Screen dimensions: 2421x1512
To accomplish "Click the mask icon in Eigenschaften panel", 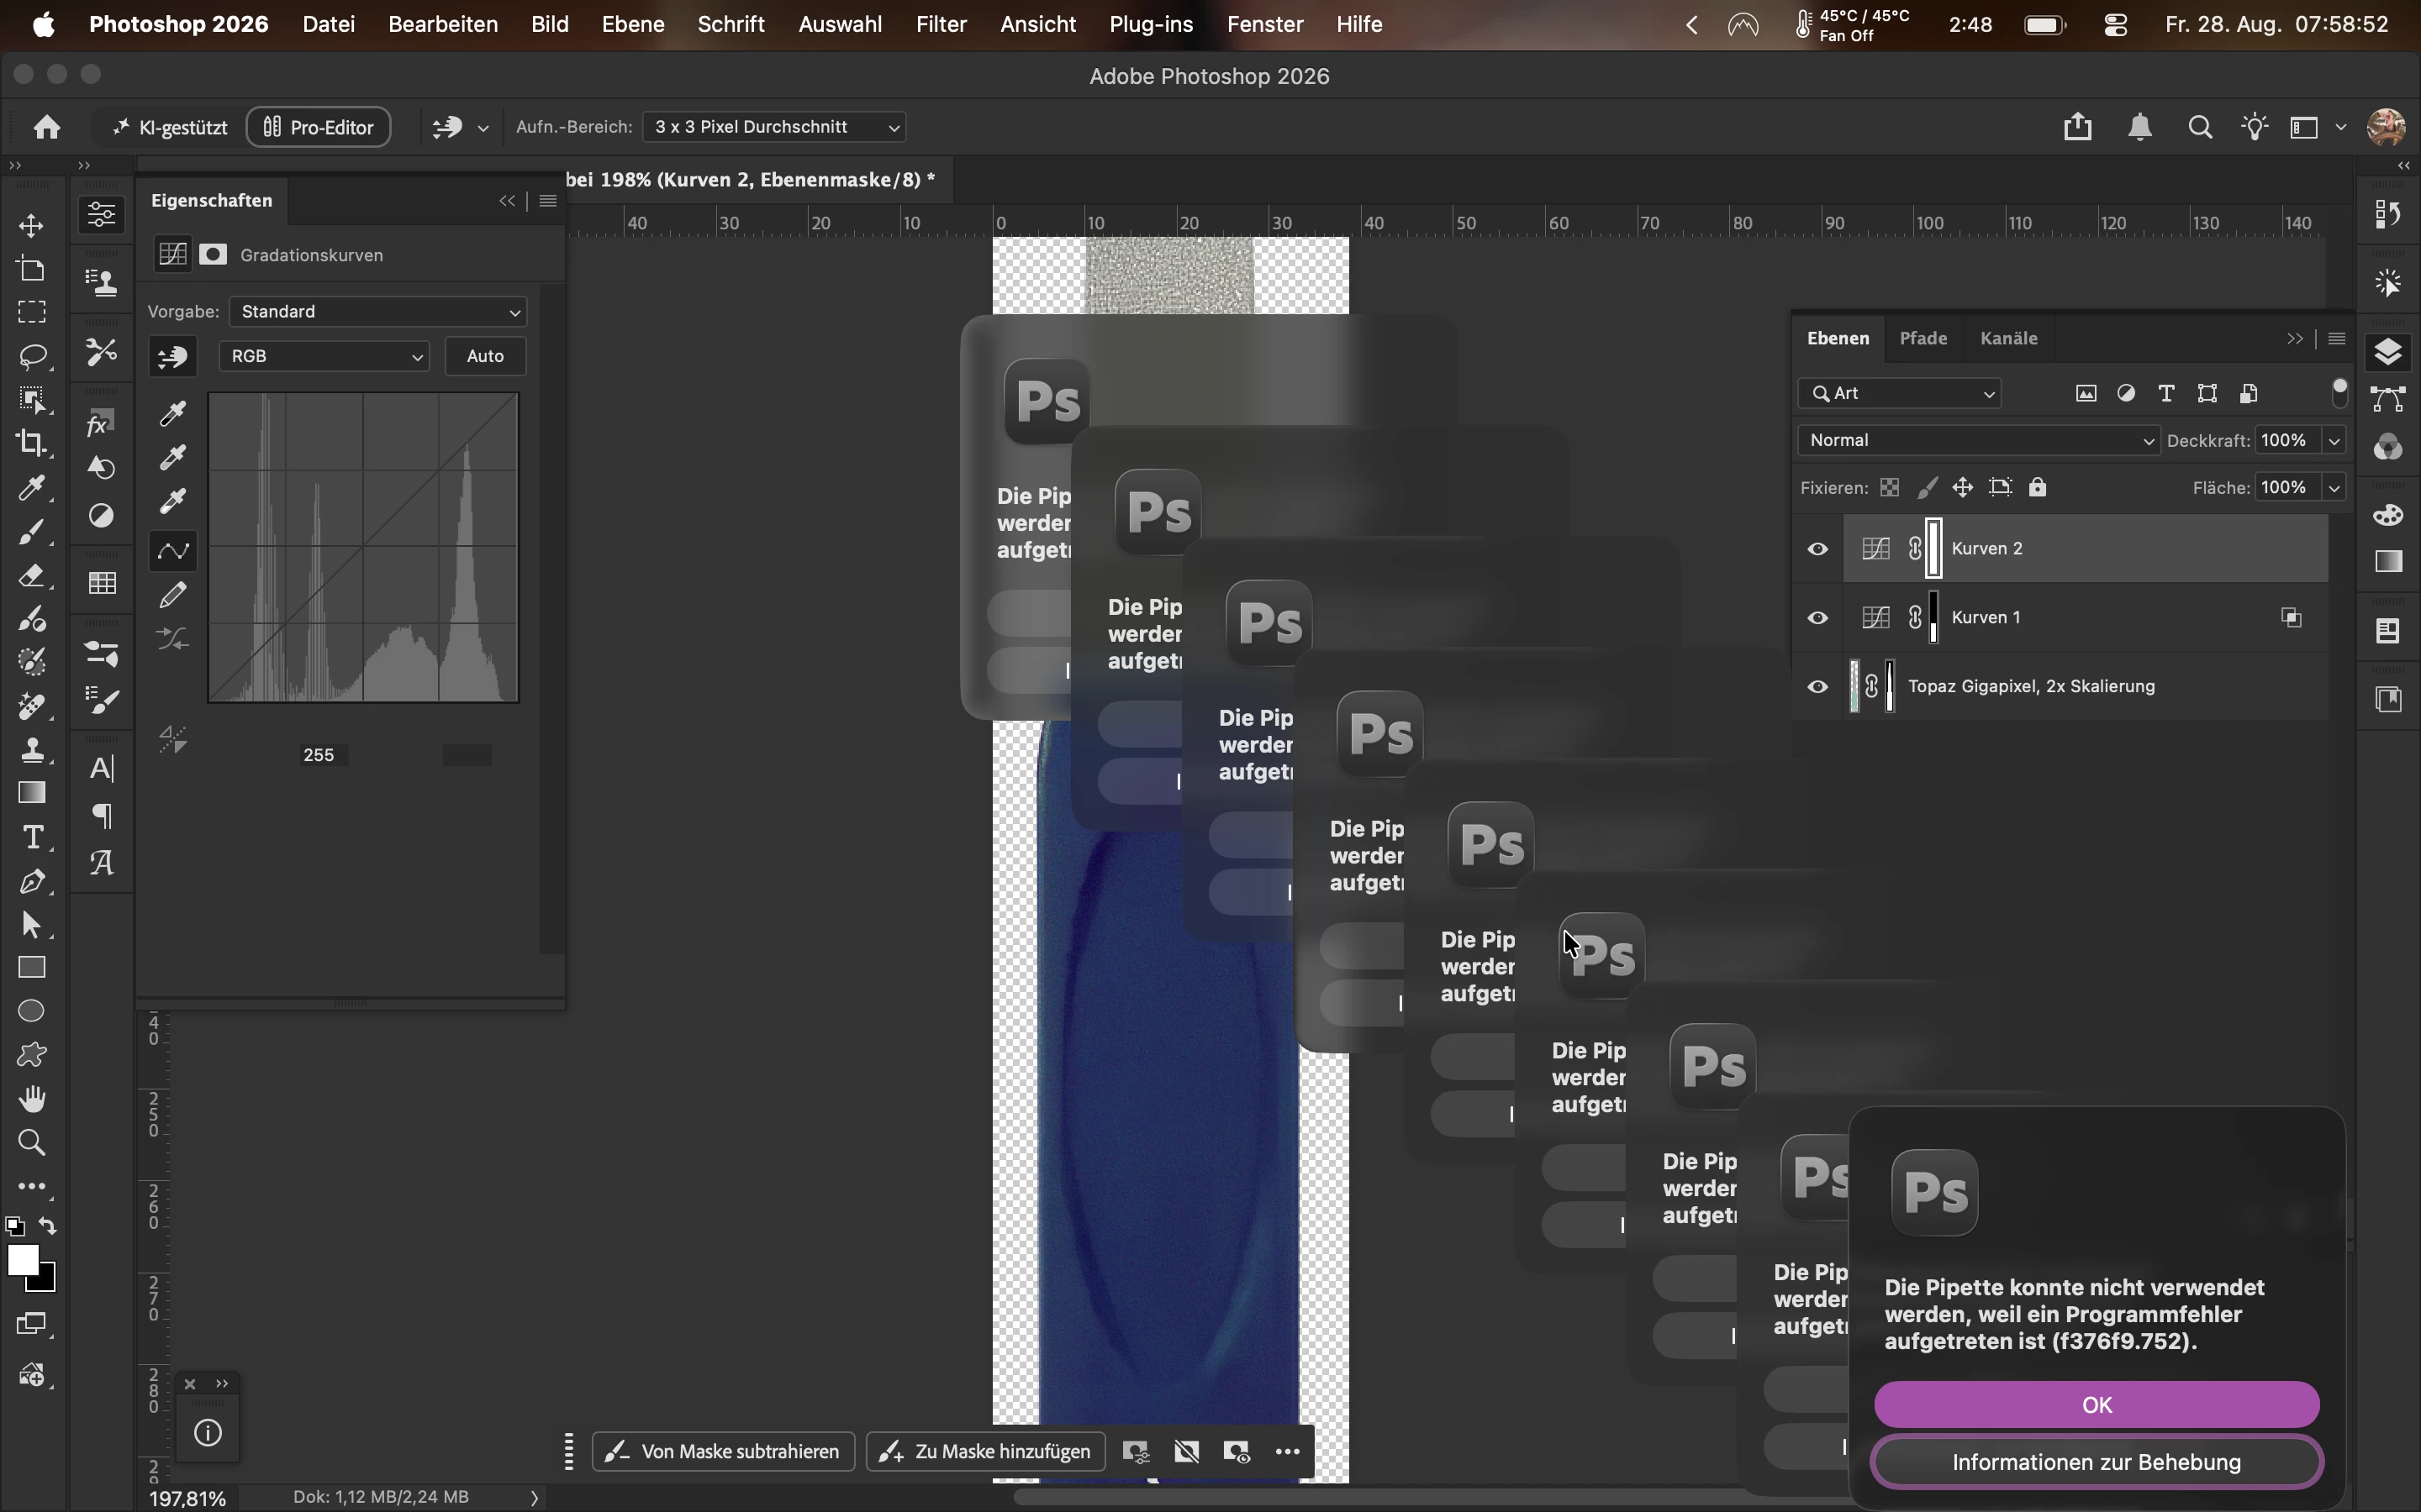I will (x=213, y=254).
